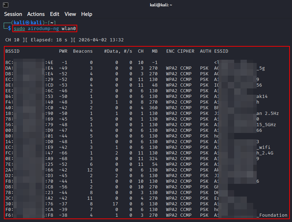The image size is (292, 222).
Task: Click the underlined sudo command word
Action: point(19,28)
